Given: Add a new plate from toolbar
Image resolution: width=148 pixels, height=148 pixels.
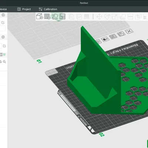Looking at the screenshot, I should click(x=47, y=16).
